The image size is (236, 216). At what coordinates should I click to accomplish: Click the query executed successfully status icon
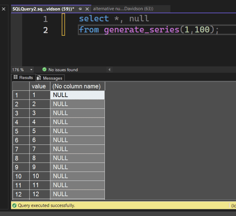point(14,205)
